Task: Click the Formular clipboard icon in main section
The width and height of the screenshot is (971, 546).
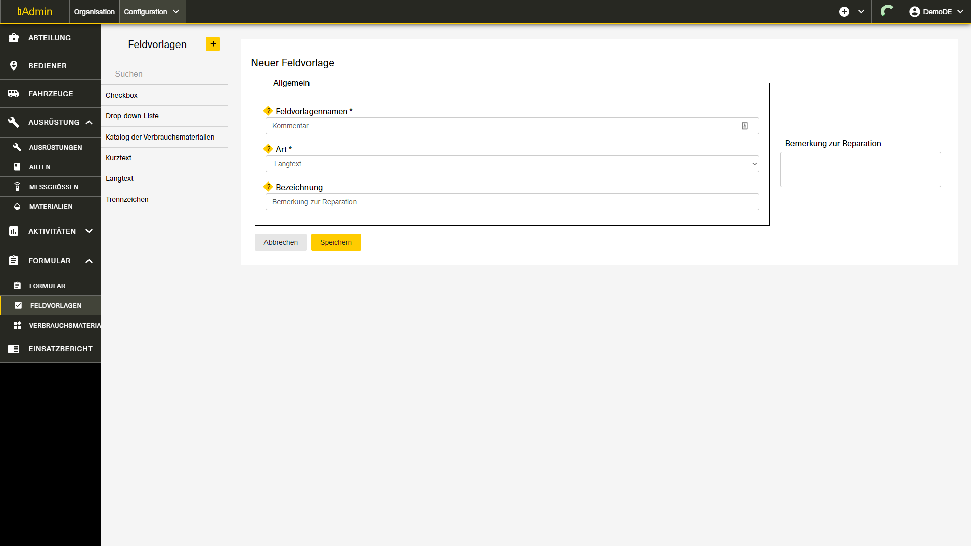Action: click(14, 261)
